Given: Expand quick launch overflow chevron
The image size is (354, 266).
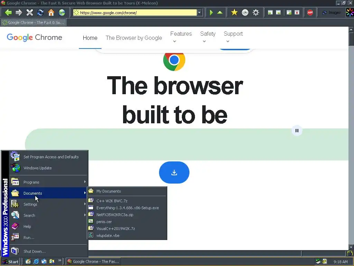Looking at the screenshot, I should 59,260.
